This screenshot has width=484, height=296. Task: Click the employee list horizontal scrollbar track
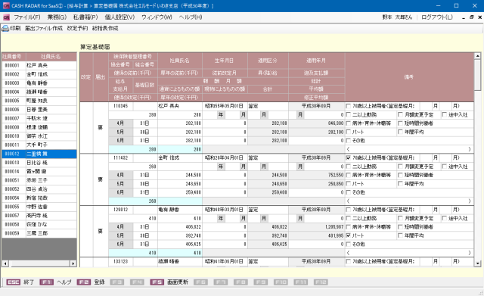[x=39, y=263]
